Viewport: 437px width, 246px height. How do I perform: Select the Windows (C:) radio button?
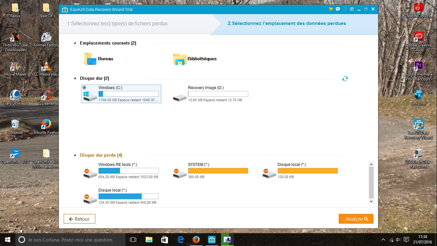click(x=84, y=87)
